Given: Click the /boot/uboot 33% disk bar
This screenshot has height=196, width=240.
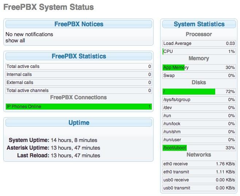Looking at the screenshot, I should 199,148.
